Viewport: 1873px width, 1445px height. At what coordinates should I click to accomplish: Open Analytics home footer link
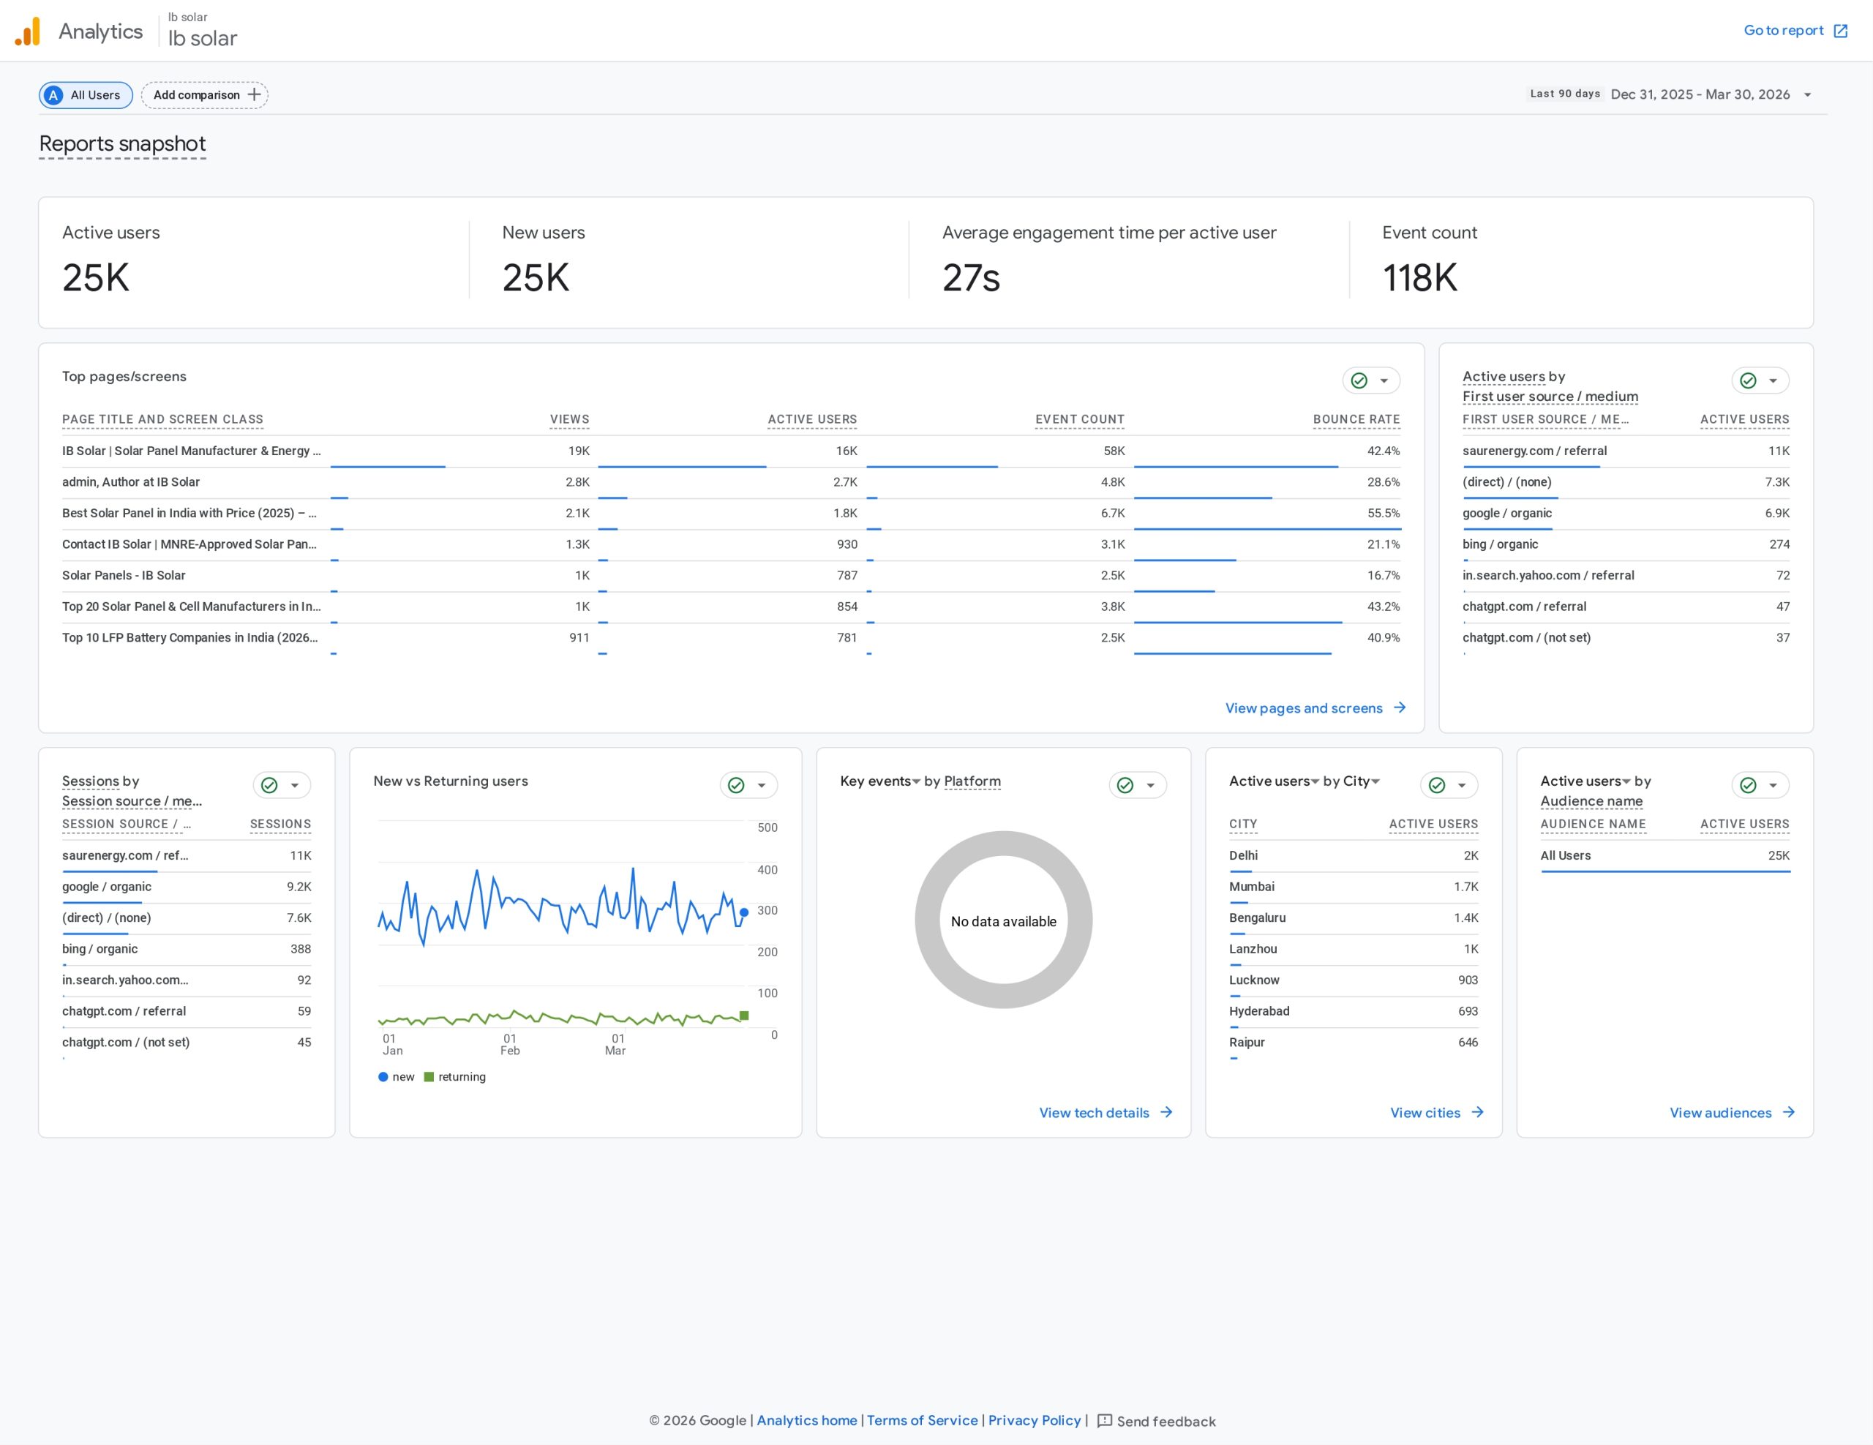[x=806, y=1420]
